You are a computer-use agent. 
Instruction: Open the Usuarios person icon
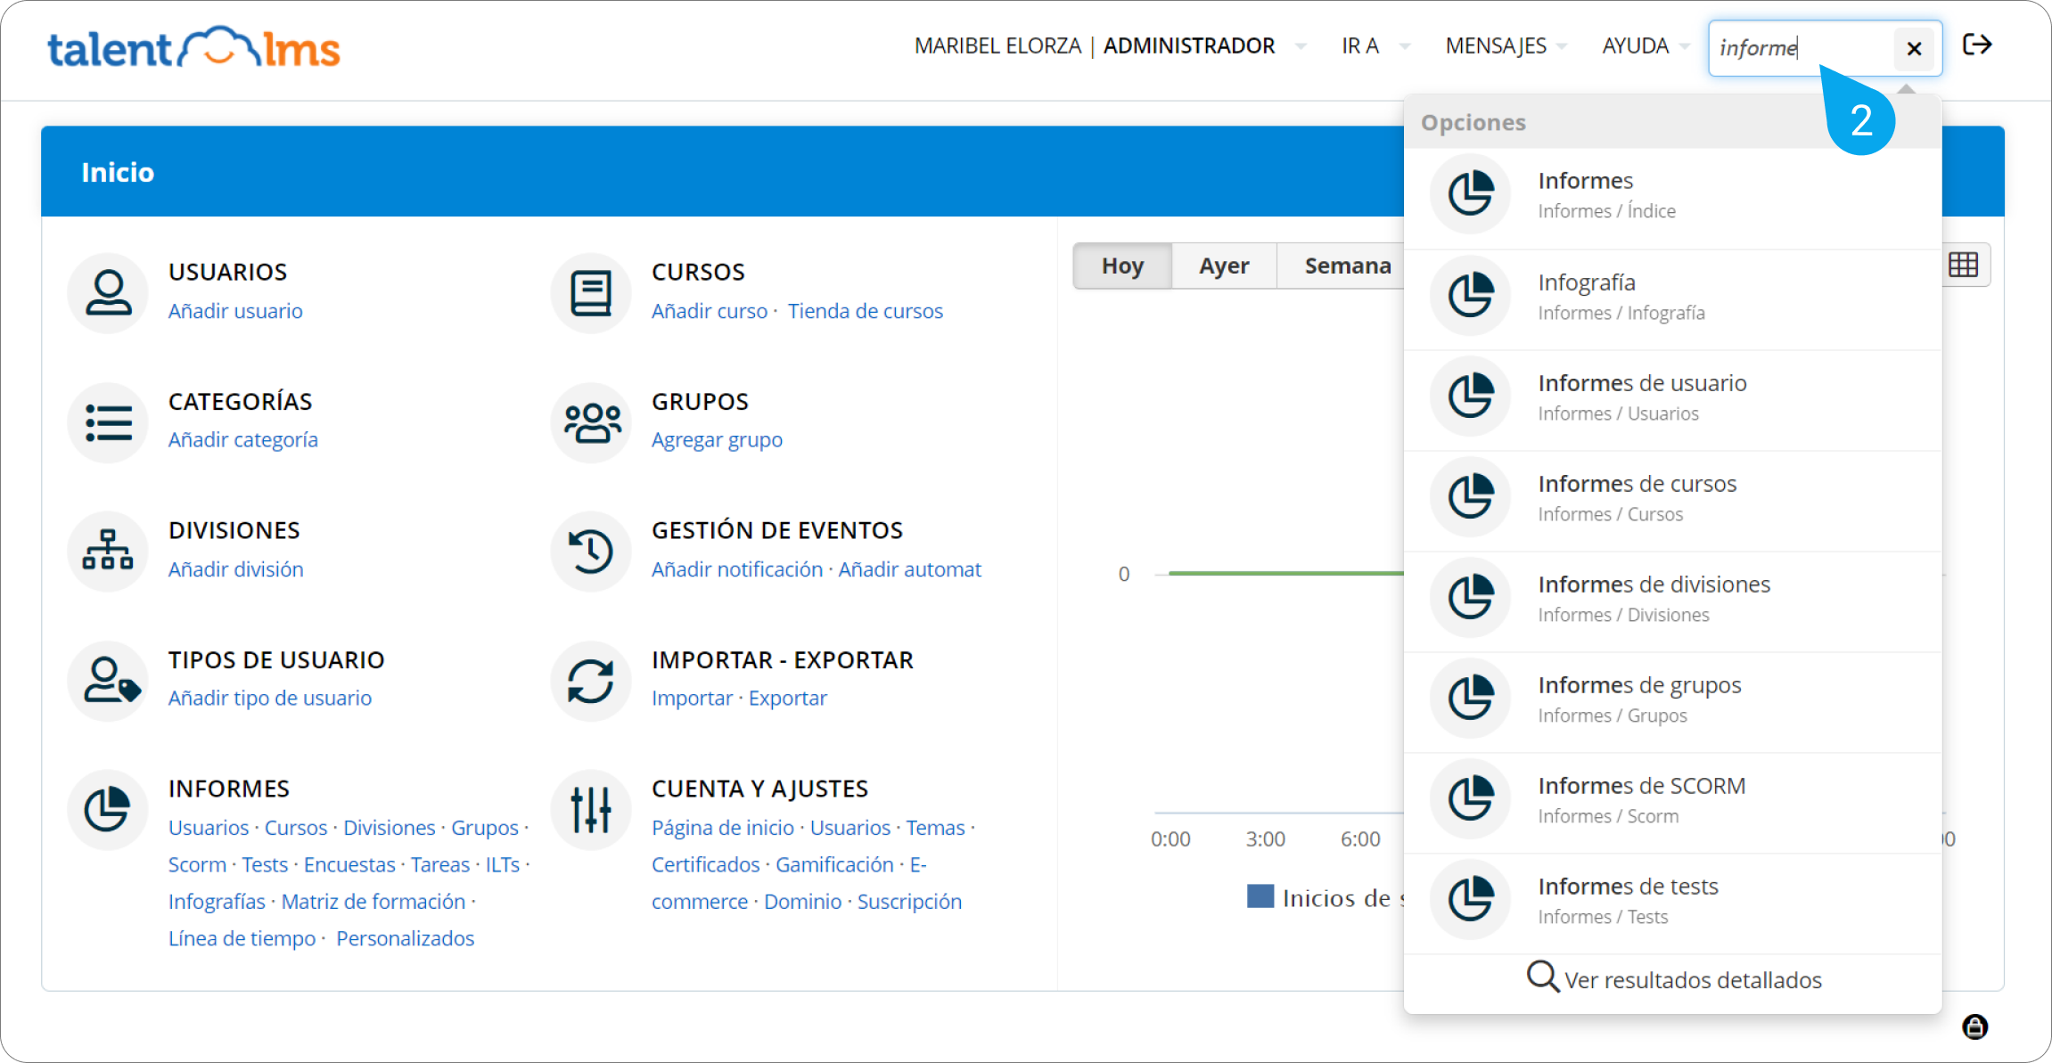pos(108,292)
